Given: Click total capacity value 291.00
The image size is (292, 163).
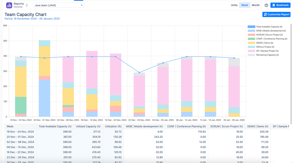Looking at the screenshot, I should point(68,157).
